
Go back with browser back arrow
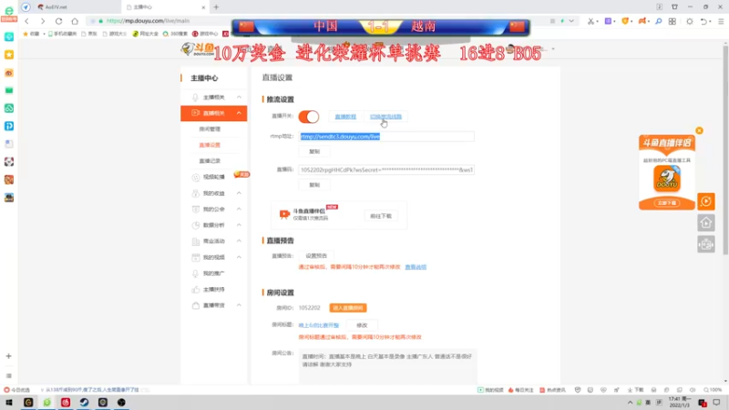(x=27, y=21)
